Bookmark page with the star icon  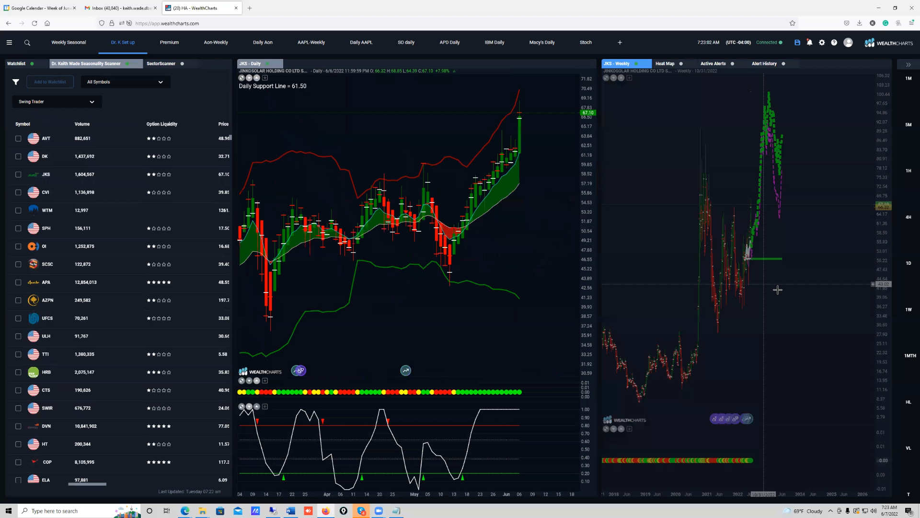[793, 23]
